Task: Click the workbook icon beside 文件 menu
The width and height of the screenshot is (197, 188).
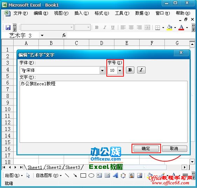Action: (x=7, y=13)
